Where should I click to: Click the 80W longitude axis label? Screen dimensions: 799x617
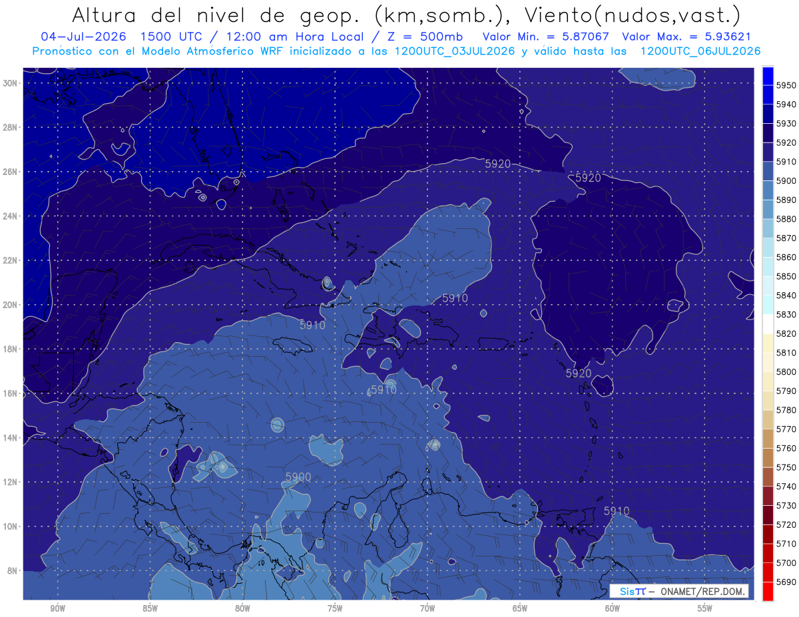pos(242,608)
